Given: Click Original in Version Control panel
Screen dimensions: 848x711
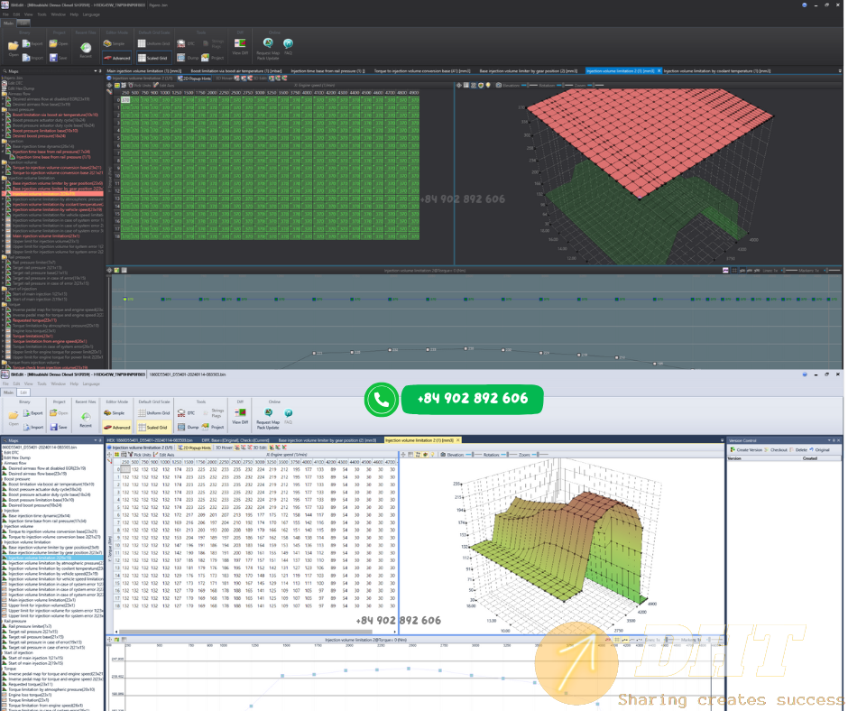Looking at the screenshot, I should [x=819, y=449].
